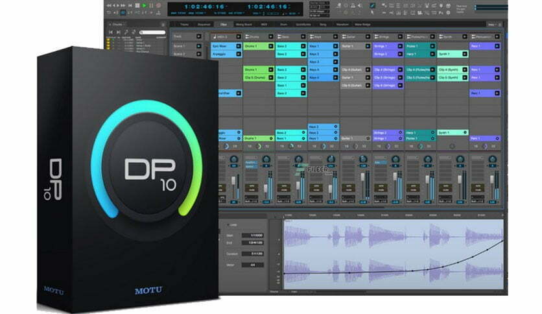Switch to the Mixing Board tab
The image size is (542, 314).
click(244, 25)
